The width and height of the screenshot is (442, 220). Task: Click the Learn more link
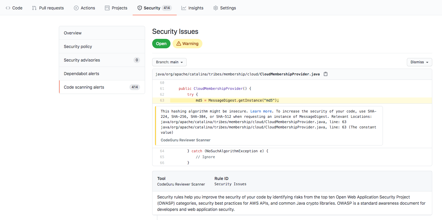(261, 111)
